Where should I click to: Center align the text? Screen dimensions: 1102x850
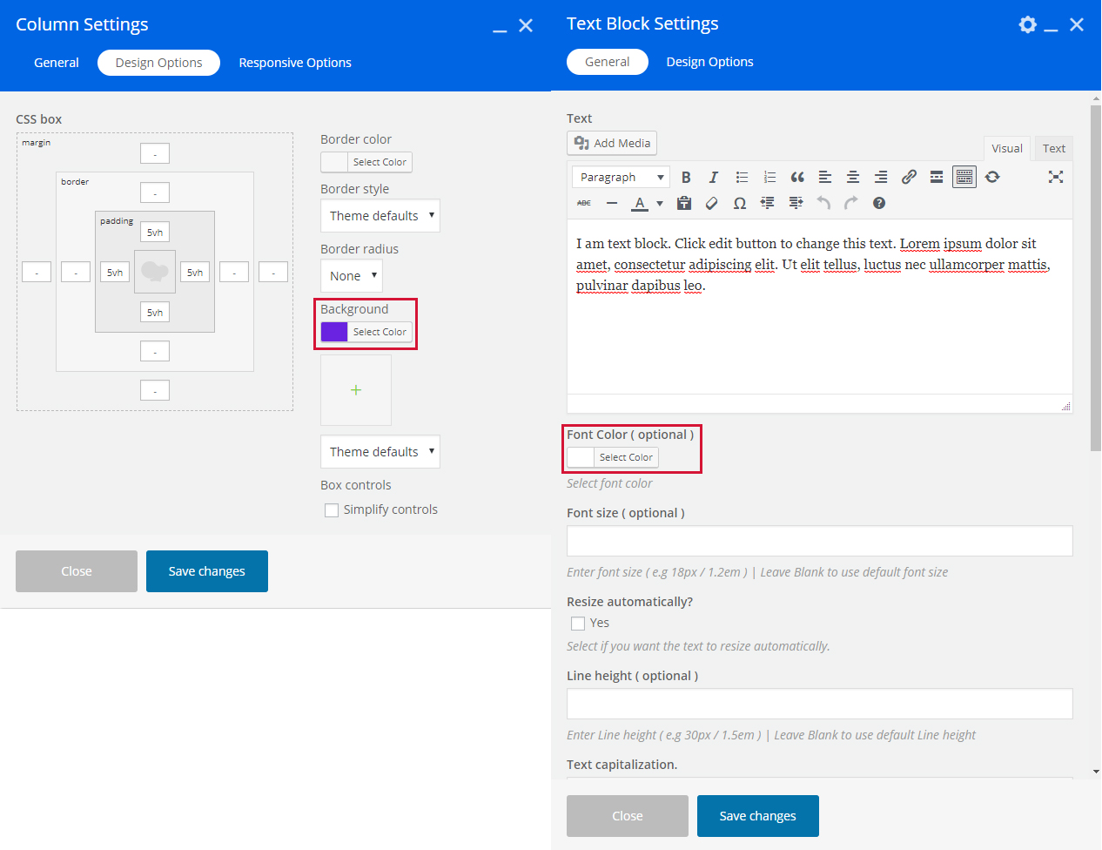pyautogui.click(x=853, y=177)
